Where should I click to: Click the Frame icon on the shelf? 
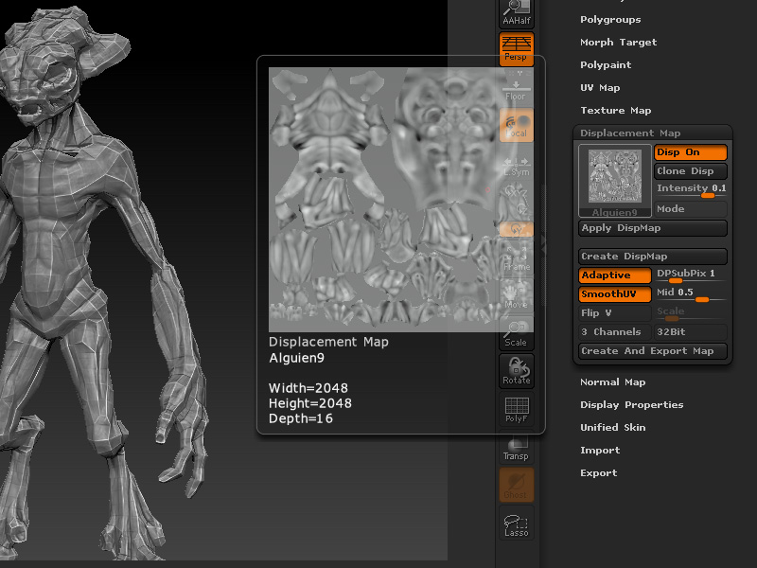[x=516, y=257]
